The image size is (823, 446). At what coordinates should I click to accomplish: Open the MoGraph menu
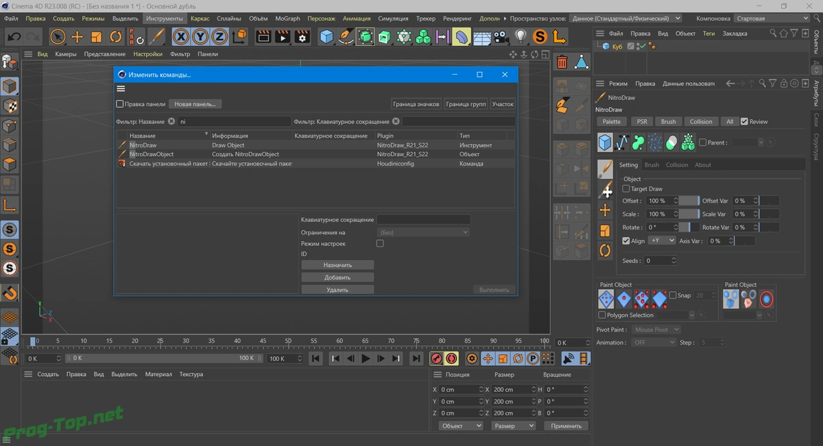point(287,18)
